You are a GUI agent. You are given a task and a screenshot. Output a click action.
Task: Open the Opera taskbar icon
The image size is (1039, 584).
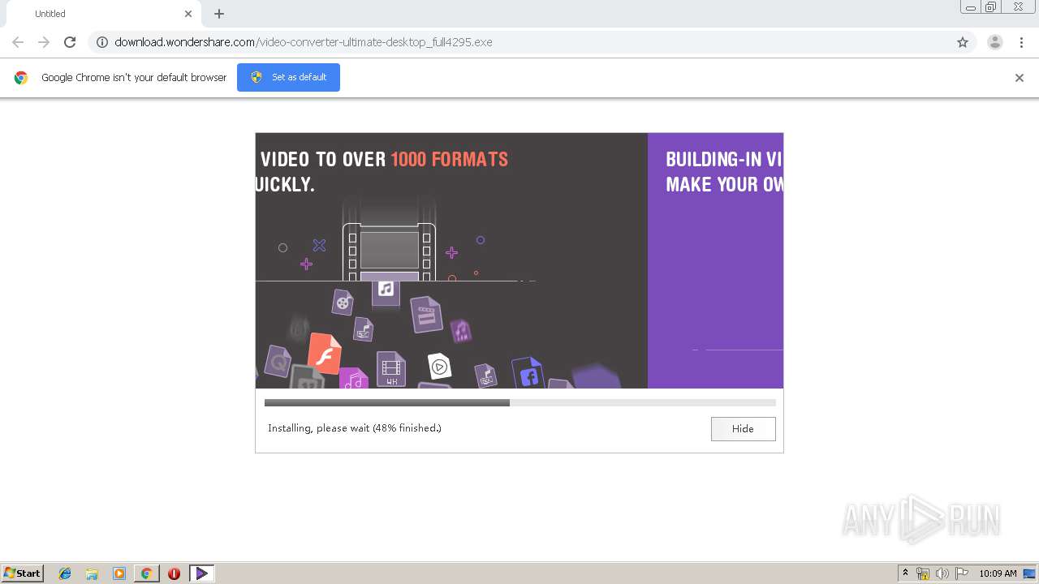tap(174, 573)
